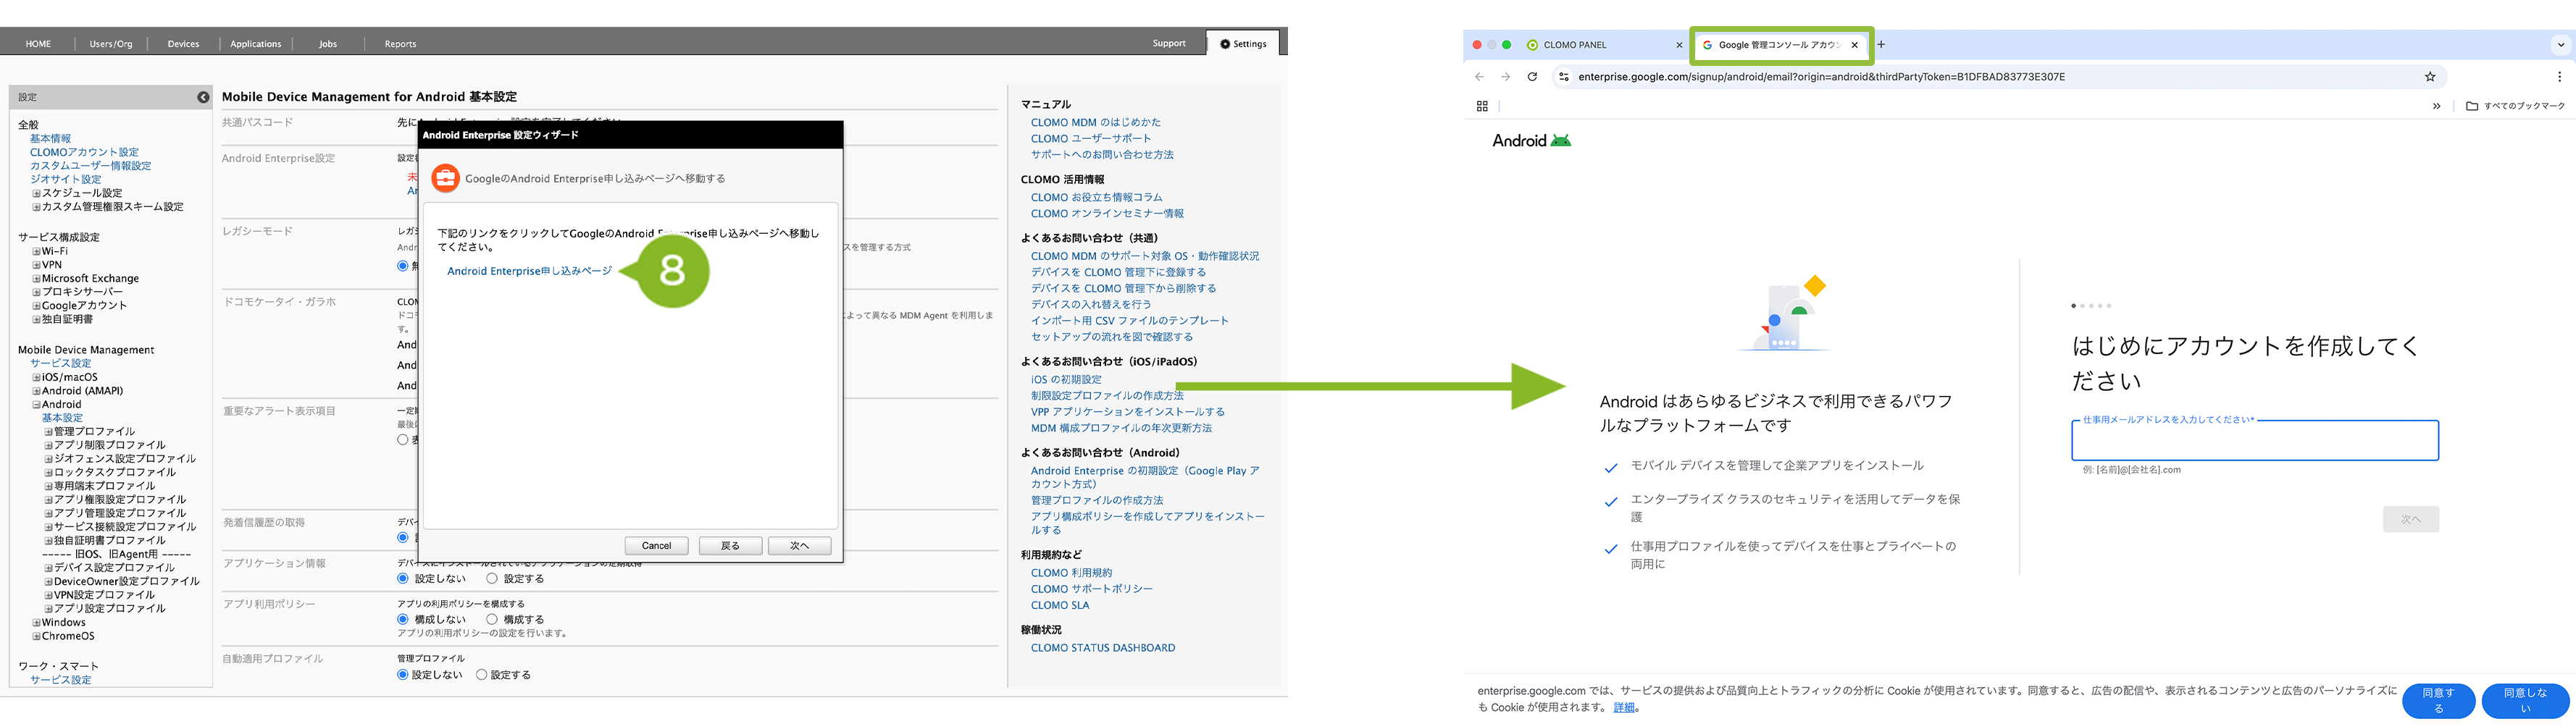Click the 仕事用メールアドレス input field
Viewport: 2576px width, 724px height.
pos(2255,441)
